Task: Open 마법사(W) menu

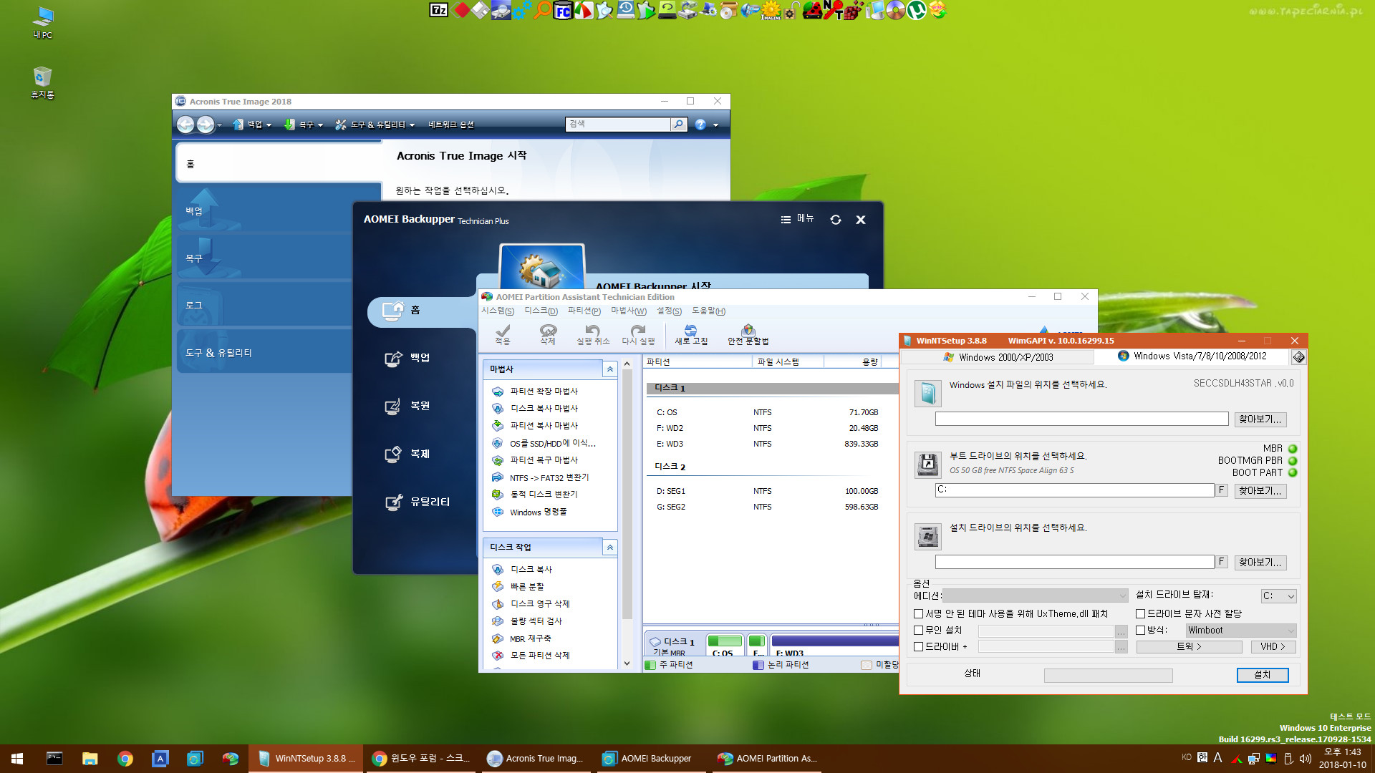Action: coord(629,311)
